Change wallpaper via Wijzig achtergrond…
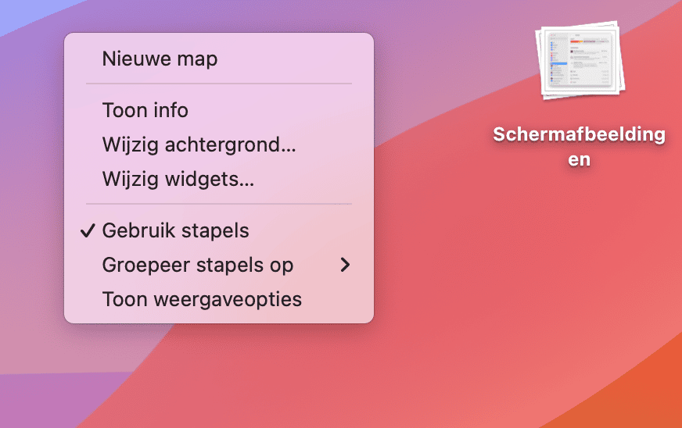Screen dimensions: 682x428 coord(219,144)
